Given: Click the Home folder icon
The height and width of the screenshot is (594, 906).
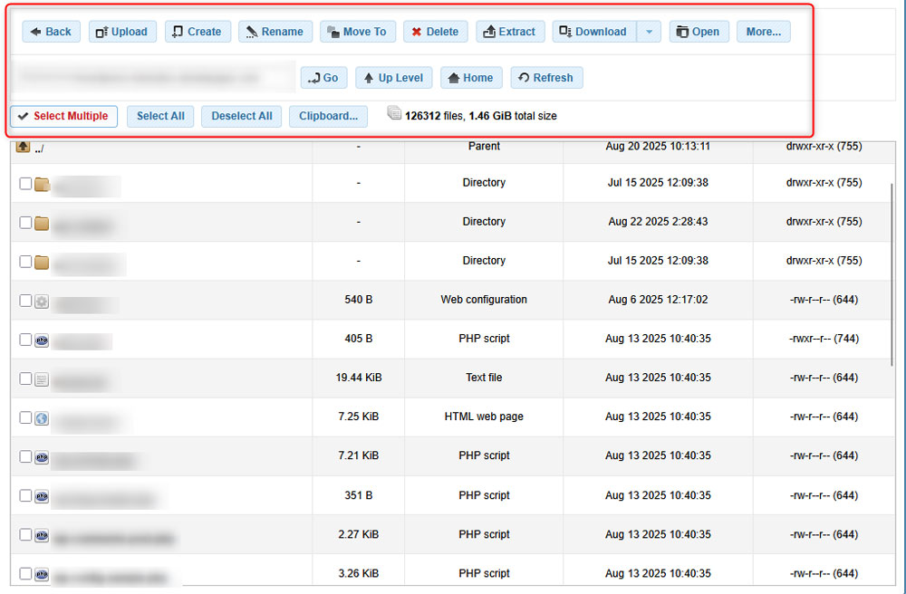Looking at the screenshot, I should coord(454,77).
